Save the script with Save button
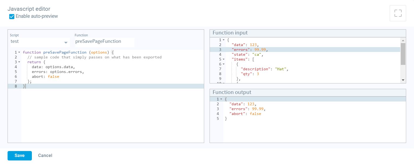This screenshot has height=168, width=414. coord(20,156)
